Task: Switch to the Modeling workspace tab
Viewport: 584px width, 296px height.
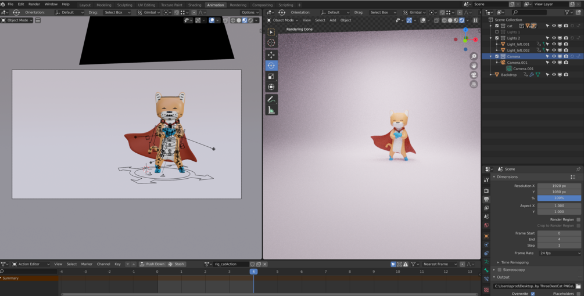Action: click(103, 5)
